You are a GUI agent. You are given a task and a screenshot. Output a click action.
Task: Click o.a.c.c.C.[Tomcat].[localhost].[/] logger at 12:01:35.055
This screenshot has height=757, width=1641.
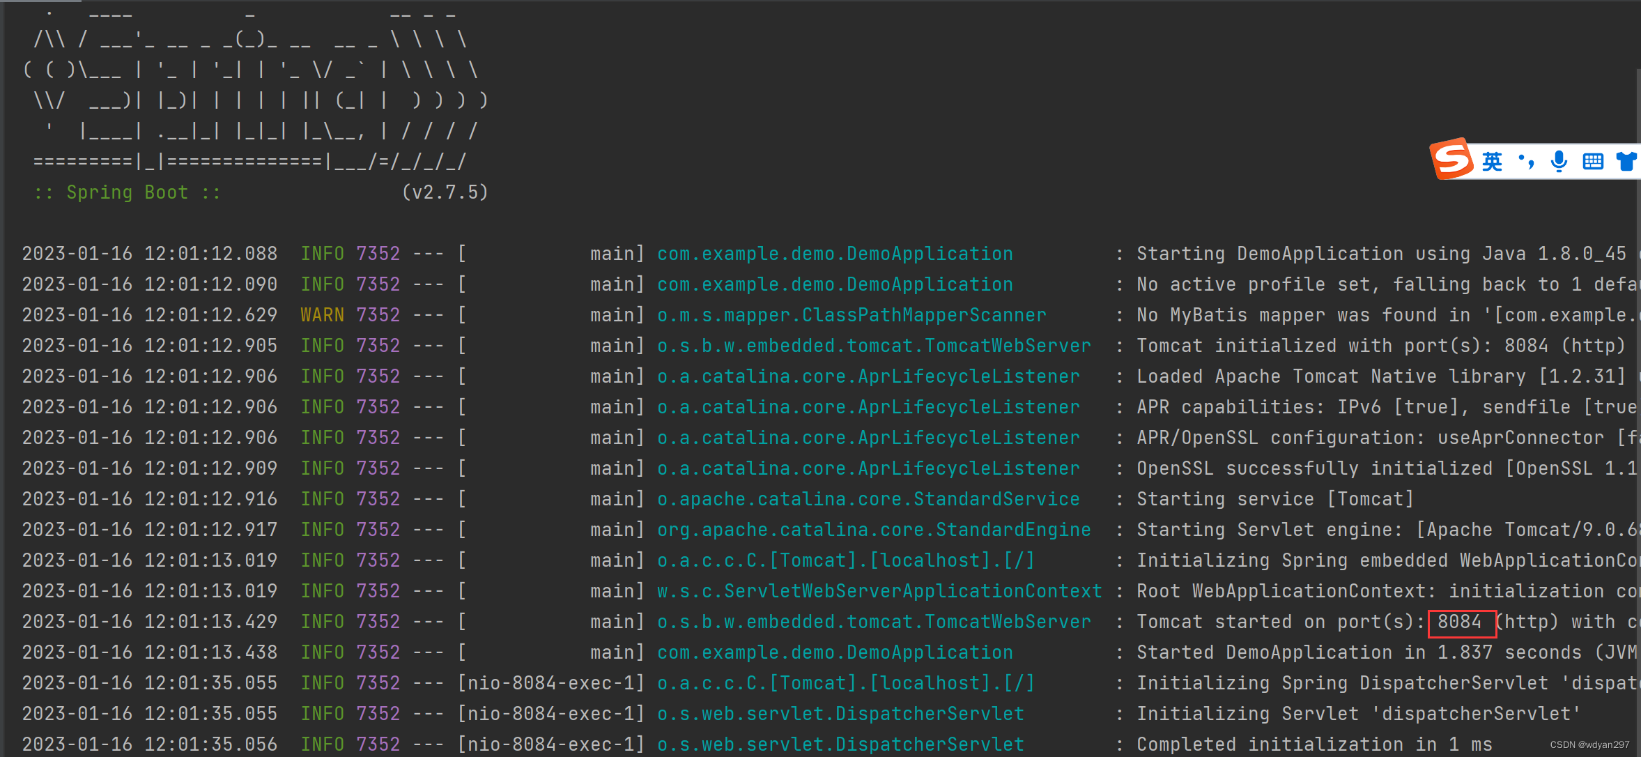(x=846, y=683)
